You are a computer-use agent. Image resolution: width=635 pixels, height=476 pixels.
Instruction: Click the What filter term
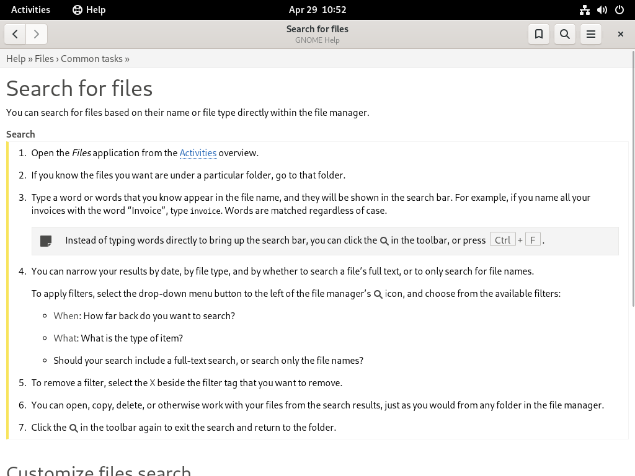click(x=65, y=338)
